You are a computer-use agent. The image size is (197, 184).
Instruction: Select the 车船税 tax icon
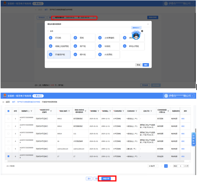pos(100,46)
